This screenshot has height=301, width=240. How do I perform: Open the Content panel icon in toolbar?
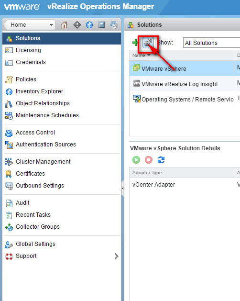coord(101,25)
